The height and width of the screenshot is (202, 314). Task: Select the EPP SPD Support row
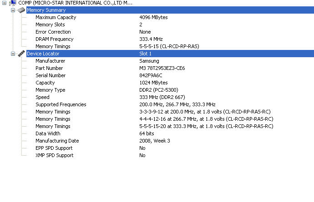(x=54, y=148)
